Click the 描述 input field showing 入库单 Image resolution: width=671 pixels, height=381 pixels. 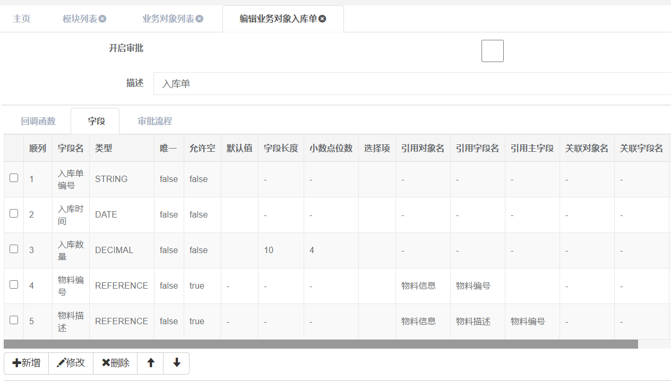click(319, 83)
